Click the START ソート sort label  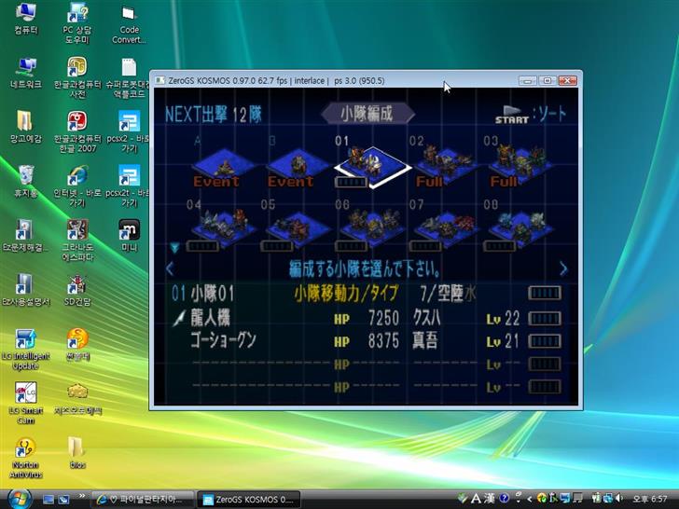tap(531, 115)
